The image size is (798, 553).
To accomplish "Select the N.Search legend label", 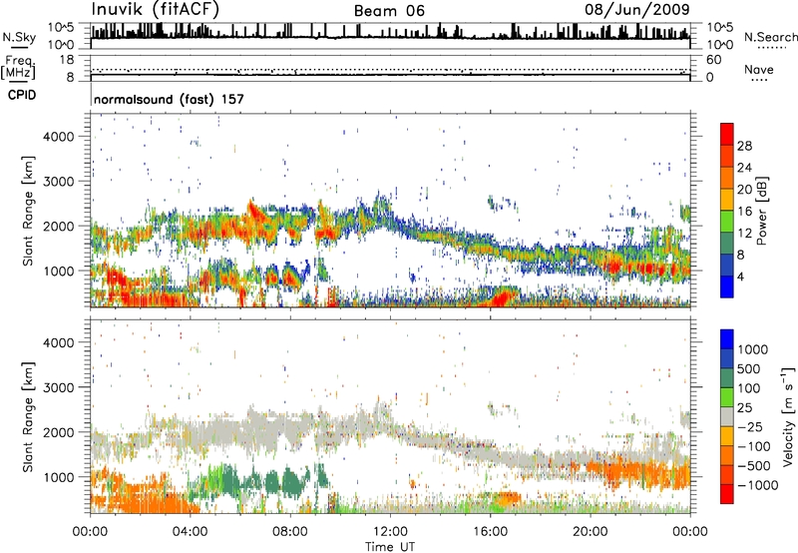I will click(x=770, y=37).
